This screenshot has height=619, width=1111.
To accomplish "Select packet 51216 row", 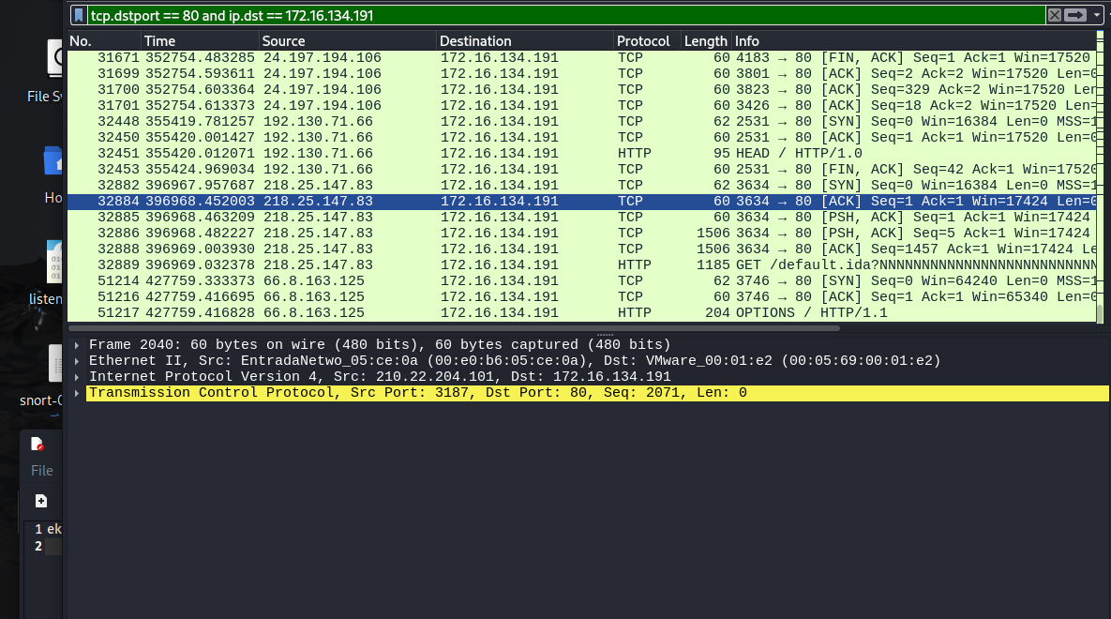I will (x=581, y=297).
